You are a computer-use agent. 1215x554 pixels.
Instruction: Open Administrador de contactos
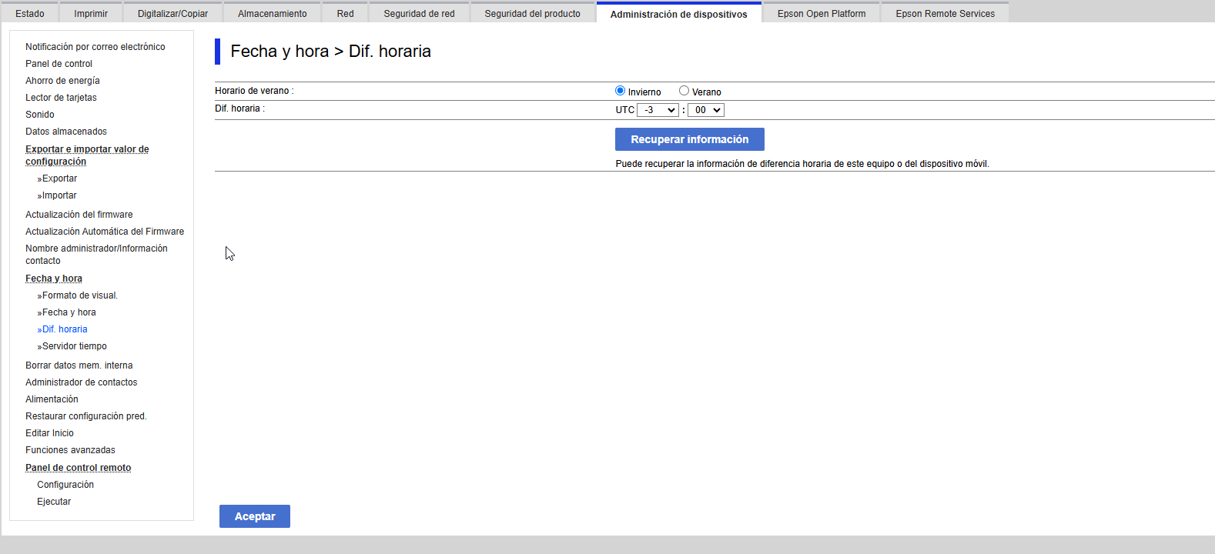coord(82,382)
